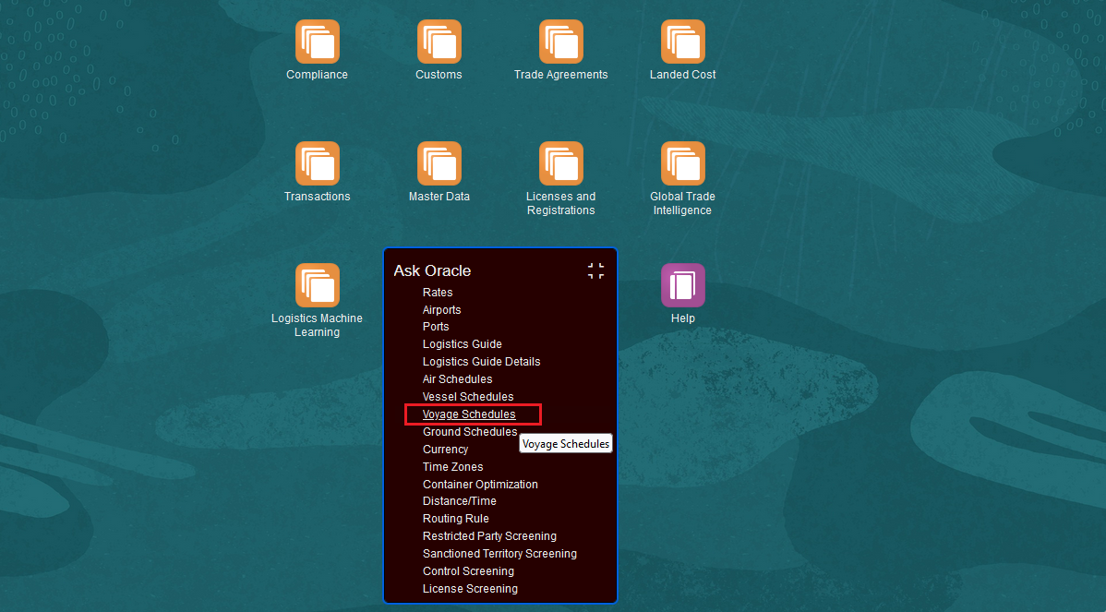Select License Screening entry

pos(470,589)
